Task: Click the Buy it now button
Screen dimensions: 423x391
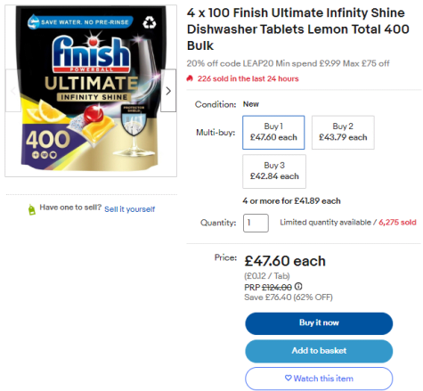Action: pyautogui.click(x=319, y=323)
